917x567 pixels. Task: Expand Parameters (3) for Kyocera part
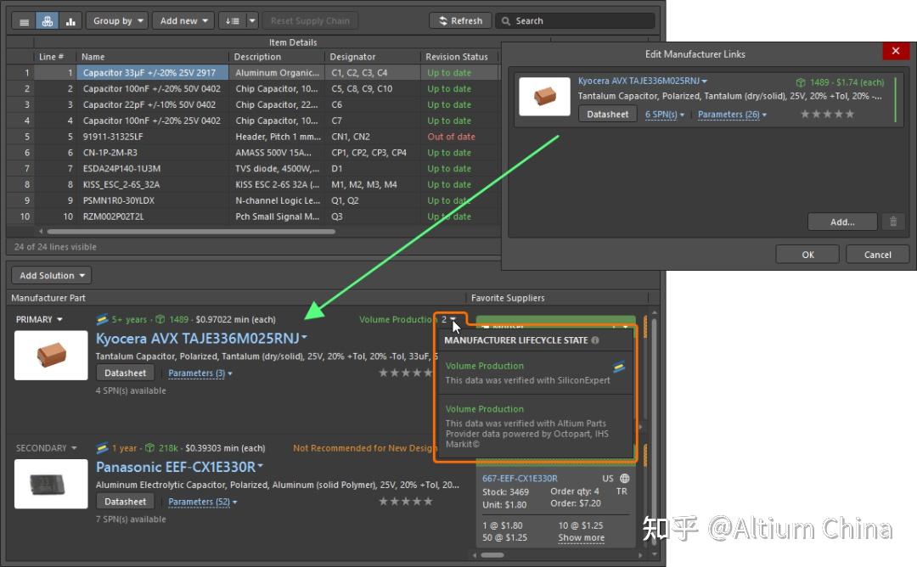[200, 373]
